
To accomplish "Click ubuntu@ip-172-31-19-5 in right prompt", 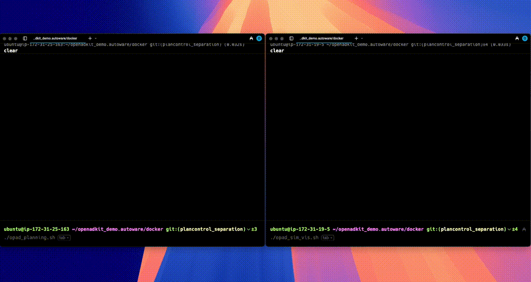I will tap(300, 230).
